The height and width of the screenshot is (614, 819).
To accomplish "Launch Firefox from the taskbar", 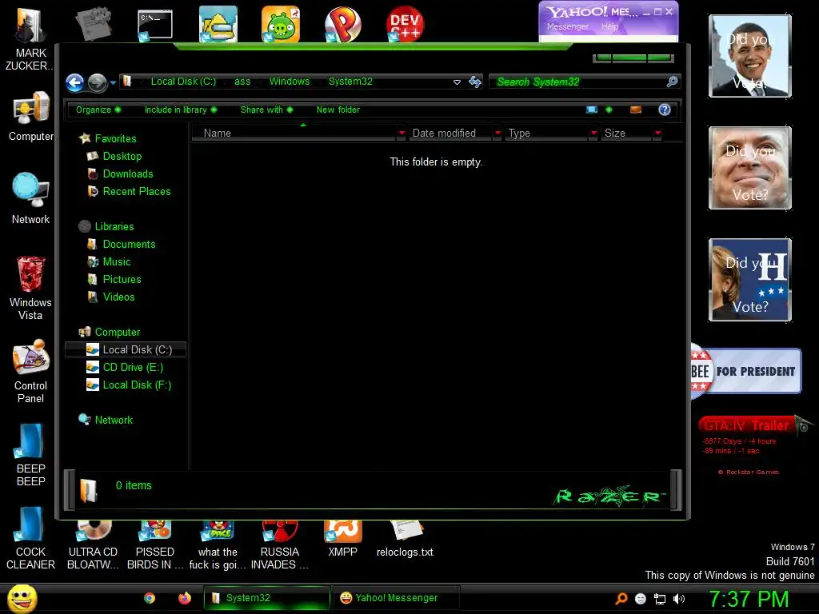I will tap(185, 598).
